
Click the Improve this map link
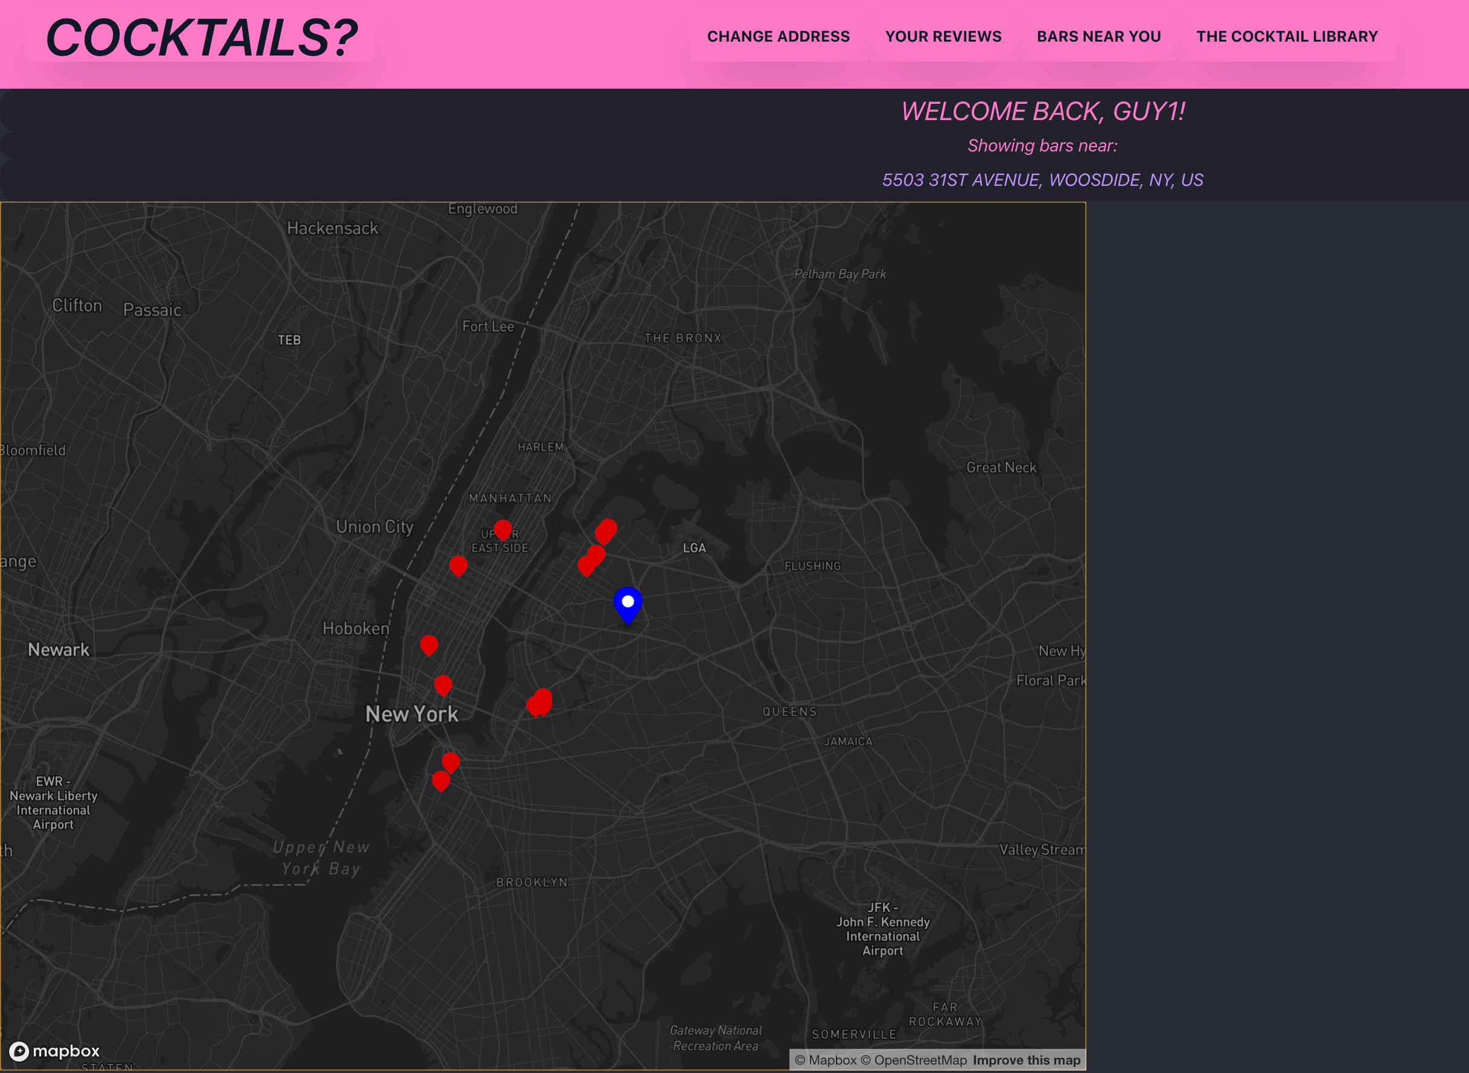1026,1060
